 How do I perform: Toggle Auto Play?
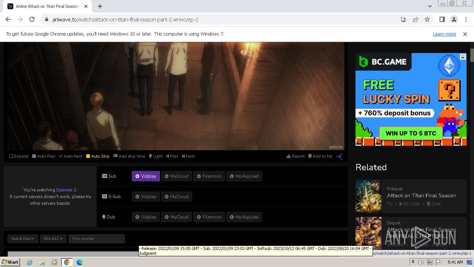point(44,156)
